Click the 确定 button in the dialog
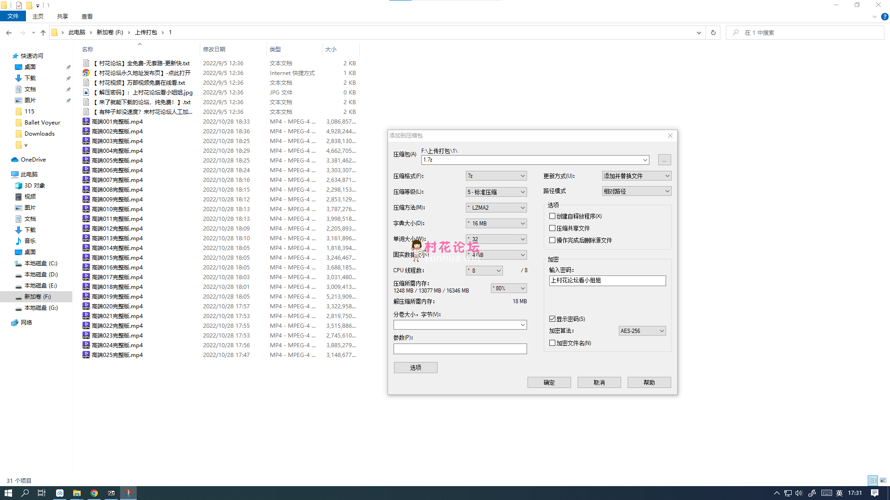This screenshot has height=500, width=890. 549,382
